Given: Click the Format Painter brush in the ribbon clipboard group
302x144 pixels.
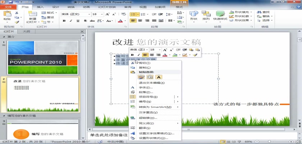Looking at the screenshot, I should coord(17,22).
